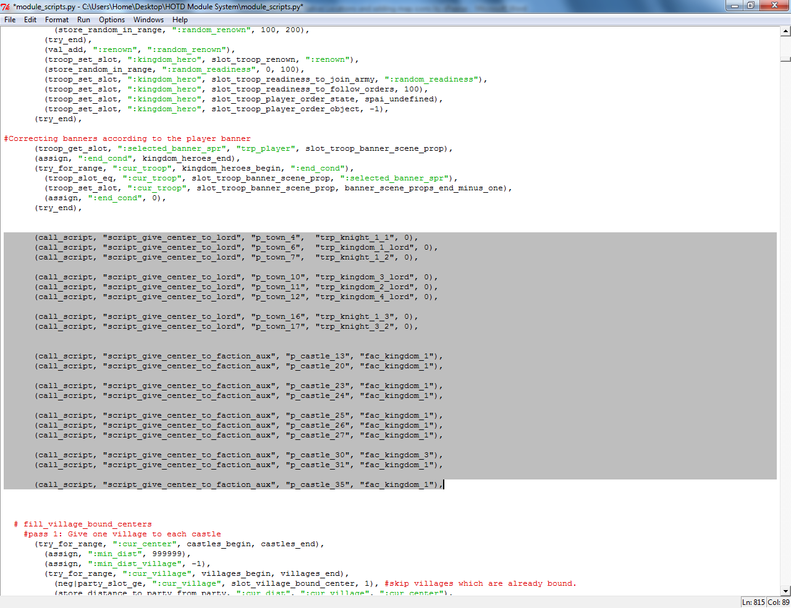Click the "p_castle_24" string
The image size is (791, 608).
[x=318, y=395]
